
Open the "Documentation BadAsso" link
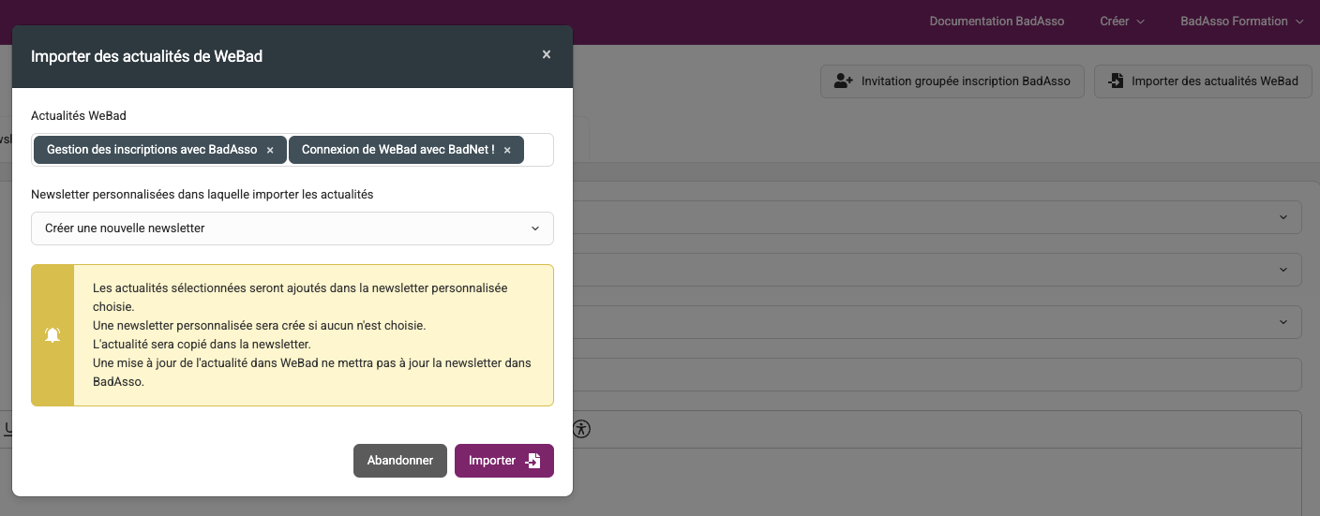(x=997, y=22)
